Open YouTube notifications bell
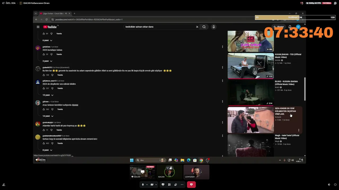This screenshot has width=339, height=190. (290, 27)
